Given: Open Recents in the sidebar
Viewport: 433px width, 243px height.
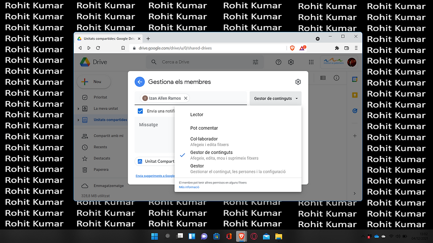Looking at the screenshot, I should click(x=100, y=147).
